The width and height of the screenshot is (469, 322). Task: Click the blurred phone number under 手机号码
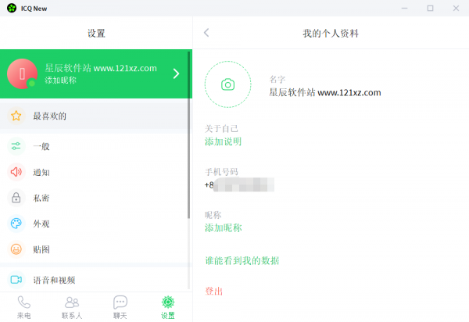[x=239, y=184]
